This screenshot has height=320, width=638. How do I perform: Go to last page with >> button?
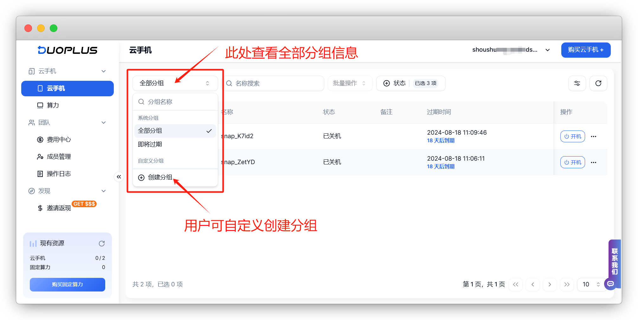567,285
